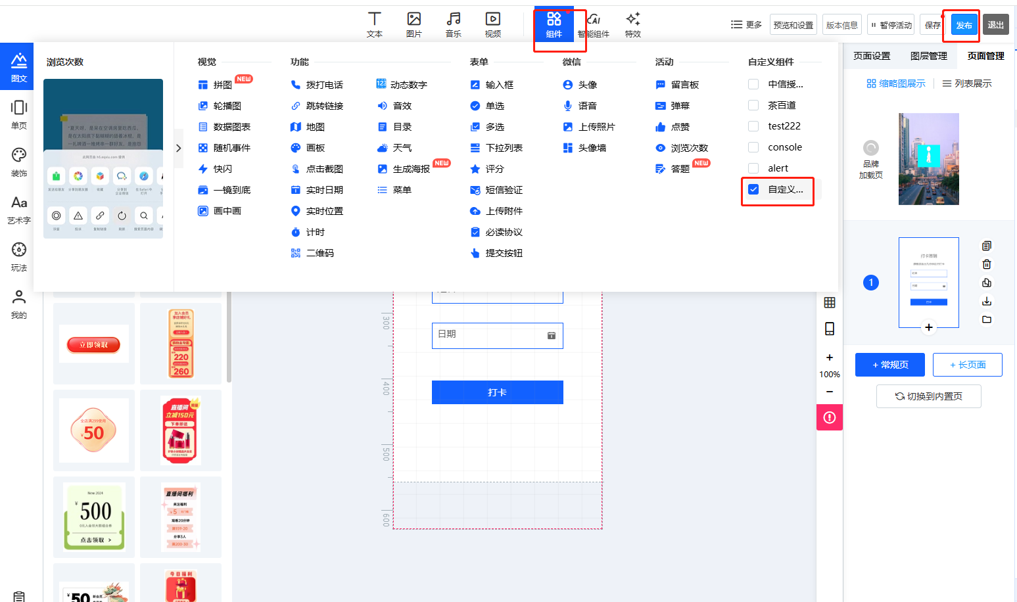
Task: Expand the component preview arrow
Action: coord(178,148)
